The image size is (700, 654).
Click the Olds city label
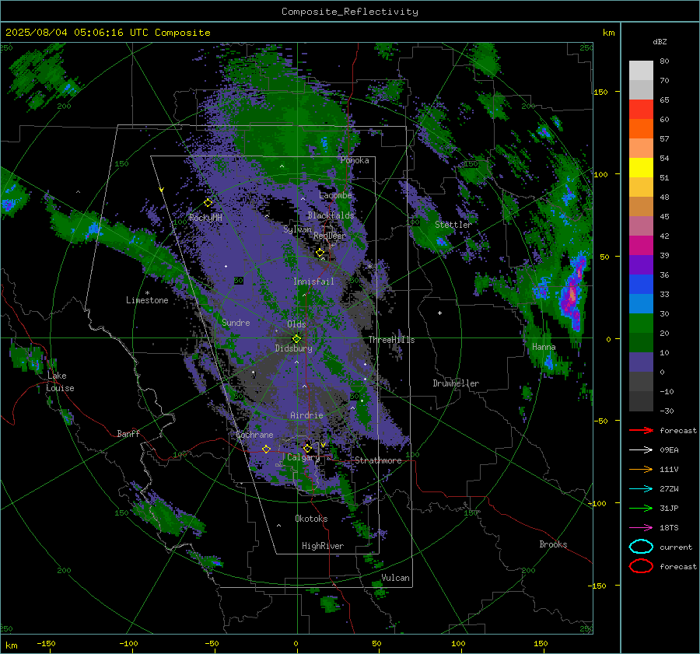[x=296, y=324]
